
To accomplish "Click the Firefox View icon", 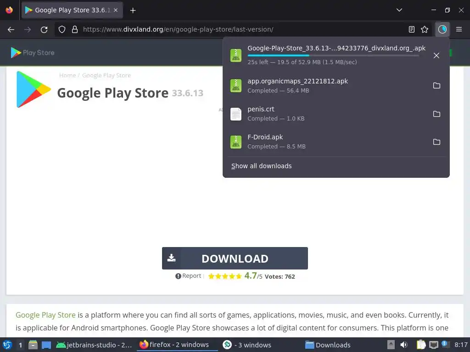I will 9,10.
